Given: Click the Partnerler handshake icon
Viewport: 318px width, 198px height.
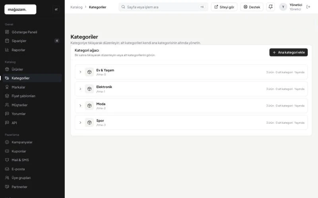Looking at the screenshot, I should click(x=7, y=186).
